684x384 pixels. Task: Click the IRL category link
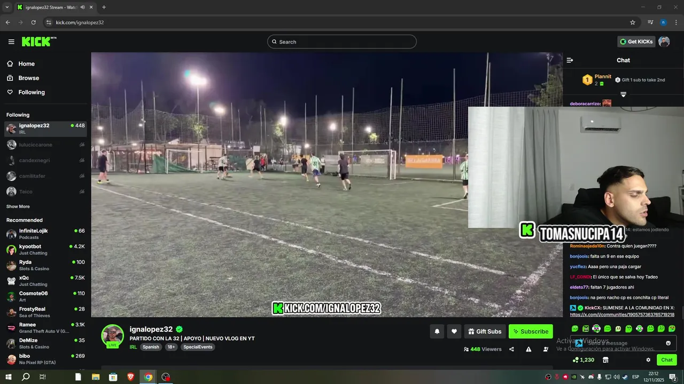(133, 347)
